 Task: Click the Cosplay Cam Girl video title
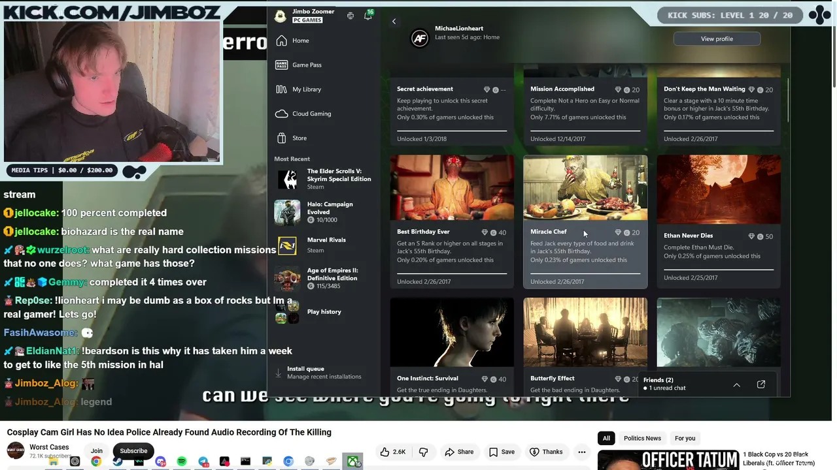169,432
